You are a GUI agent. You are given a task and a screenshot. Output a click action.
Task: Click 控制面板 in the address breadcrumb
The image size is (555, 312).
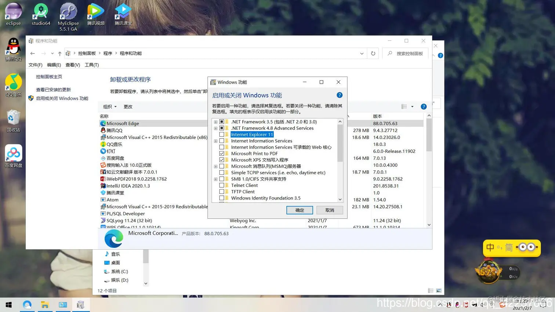point(87,54)
